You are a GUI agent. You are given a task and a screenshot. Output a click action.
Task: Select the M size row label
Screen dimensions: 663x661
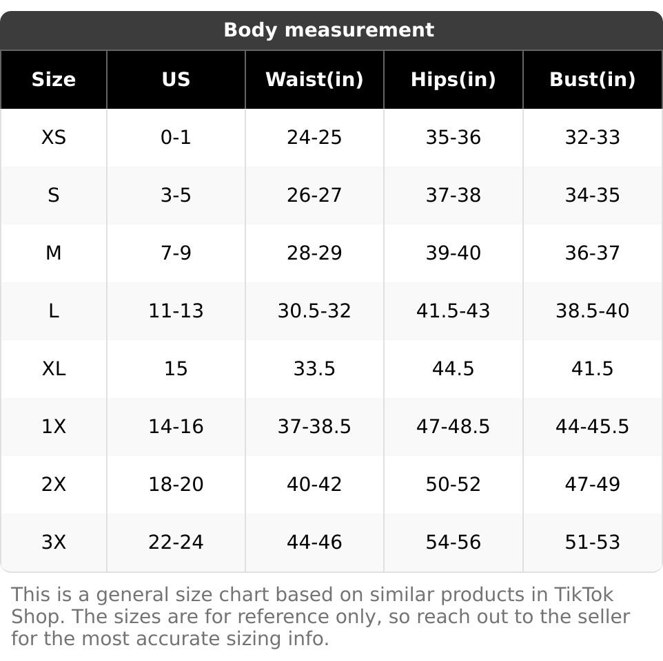54,253
